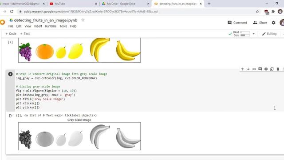
Task: Open the View menu
Action: pos(28,26)
